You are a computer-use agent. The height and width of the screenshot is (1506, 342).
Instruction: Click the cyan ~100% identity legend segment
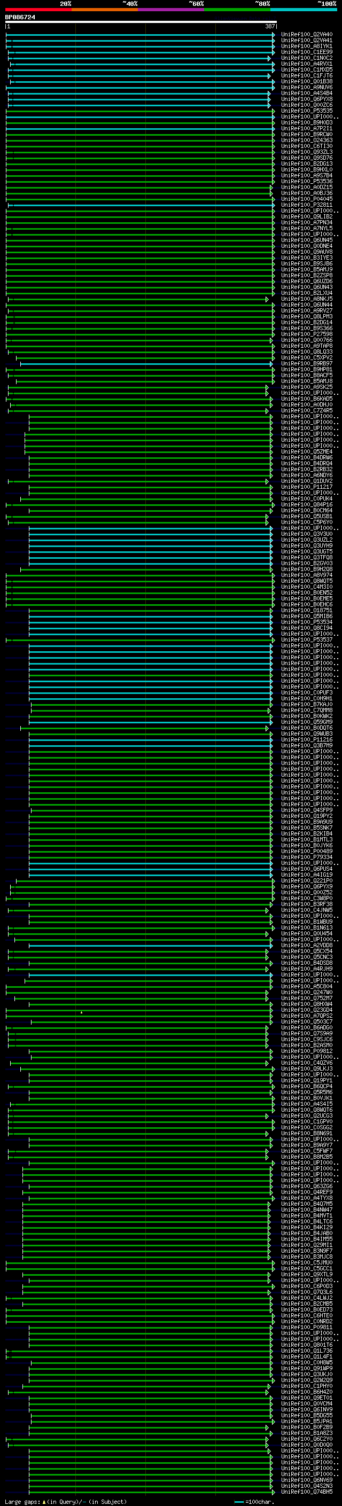click(x=304, y=10)
